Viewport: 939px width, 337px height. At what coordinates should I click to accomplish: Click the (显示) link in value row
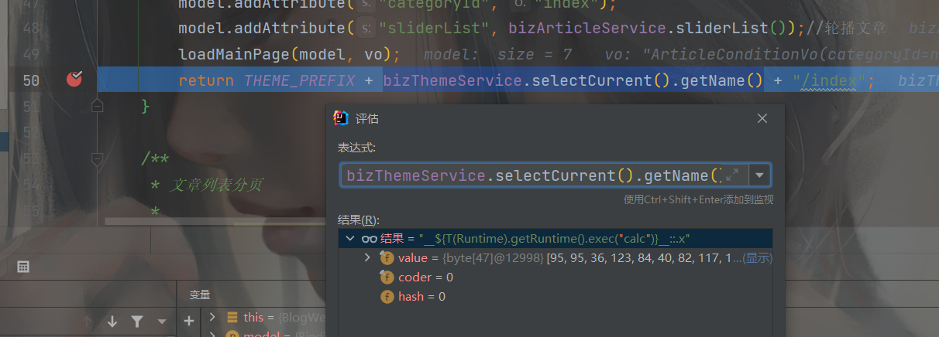tap(757, 257)
